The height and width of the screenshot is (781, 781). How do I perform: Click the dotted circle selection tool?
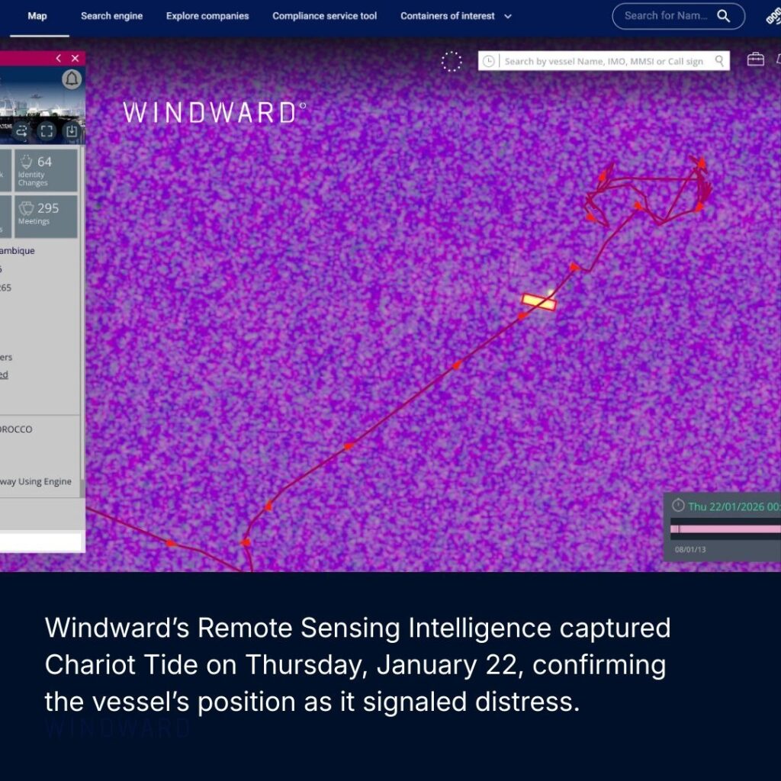coord(452,61)
